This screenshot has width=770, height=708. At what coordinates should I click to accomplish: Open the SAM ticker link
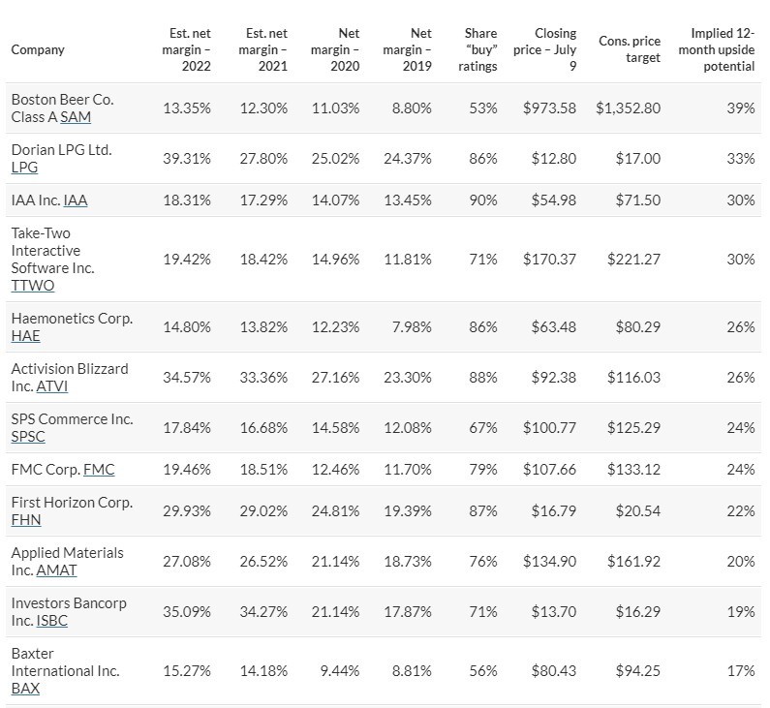point(77,117)
